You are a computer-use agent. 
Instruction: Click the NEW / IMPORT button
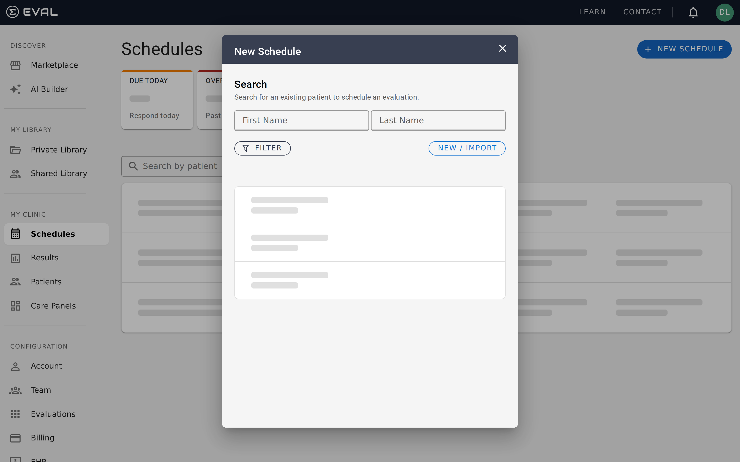click(x=467, y=148)
